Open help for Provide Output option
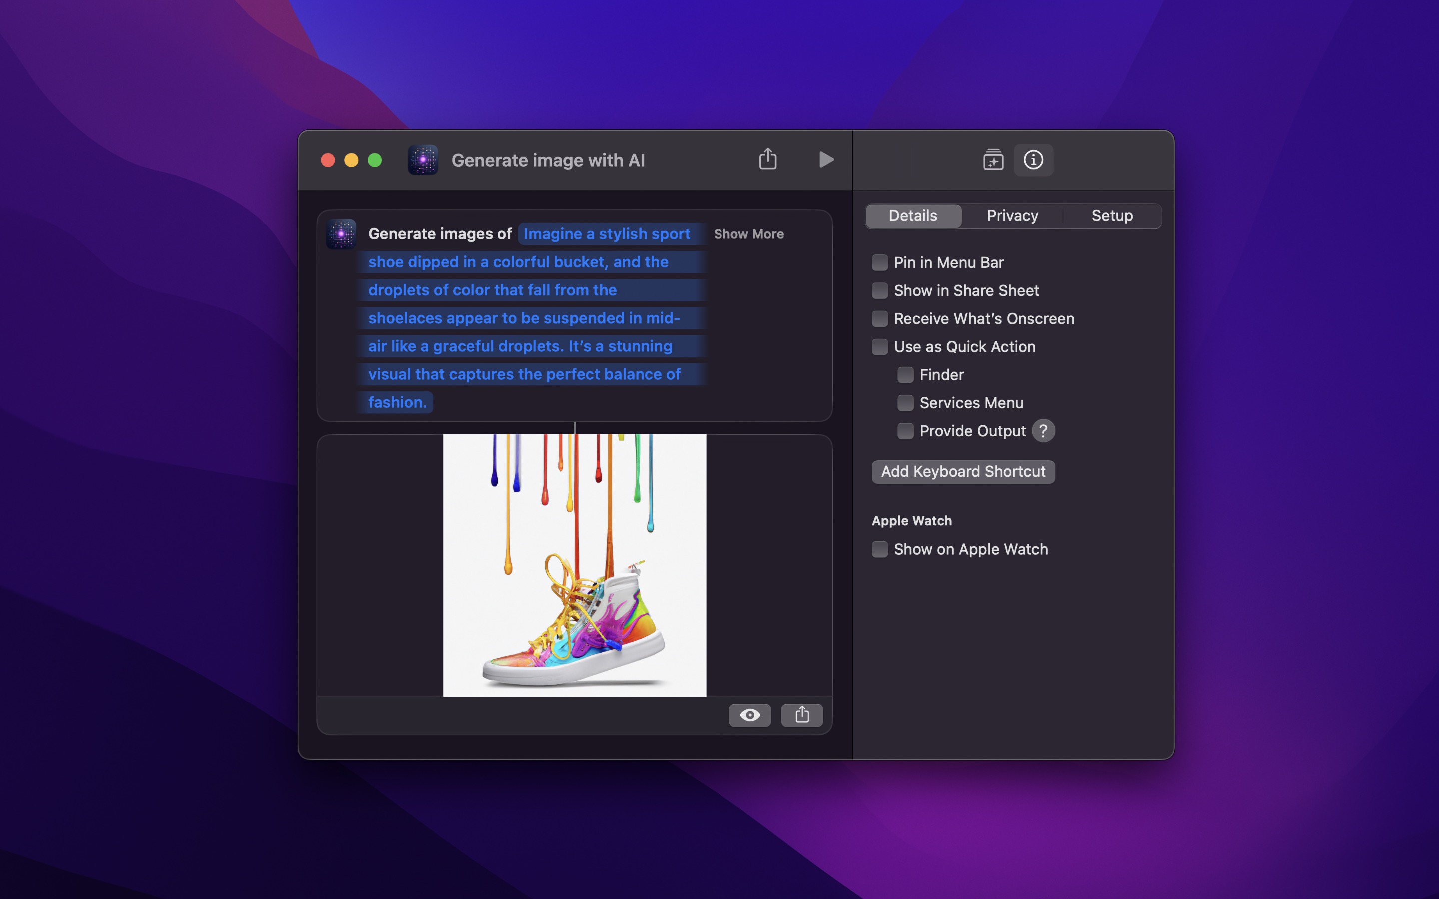Image resolution: width=1439 pixels, height=899 pixels. (1044, 431)
